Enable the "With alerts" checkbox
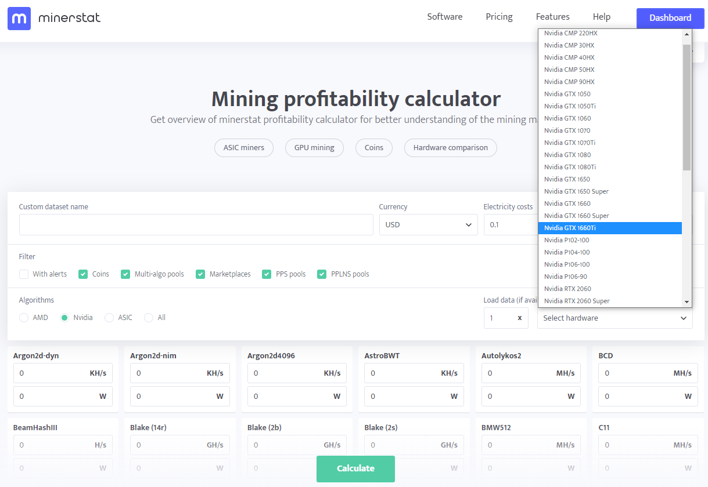The height and width of the screenshot is (487, 708). (24, 274)
